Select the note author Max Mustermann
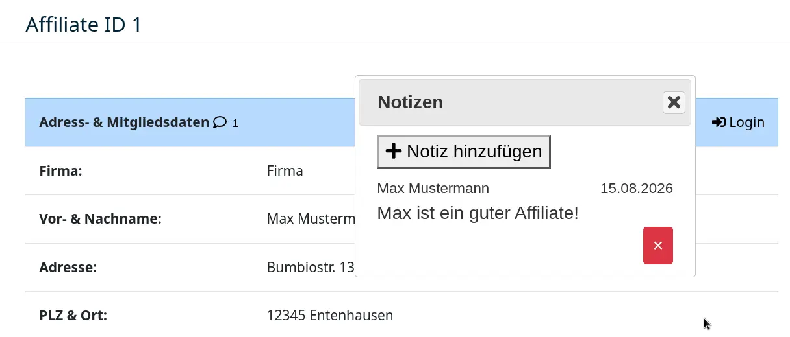The image size is (790, 337). pos(433,189)
